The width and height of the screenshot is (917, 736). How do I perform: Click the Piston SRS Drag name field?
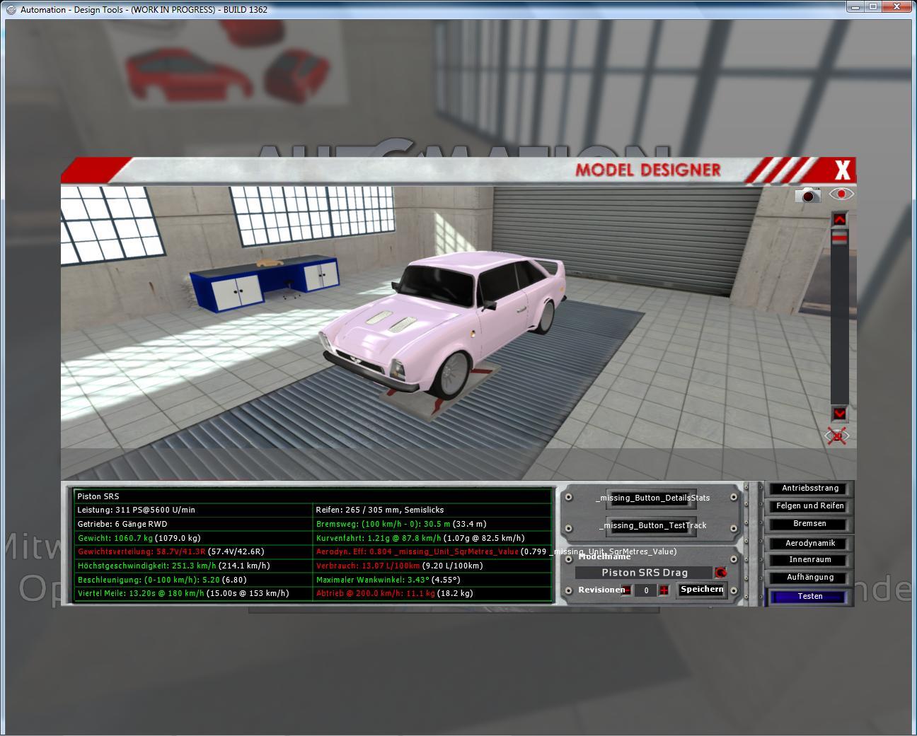coord(643,573)
